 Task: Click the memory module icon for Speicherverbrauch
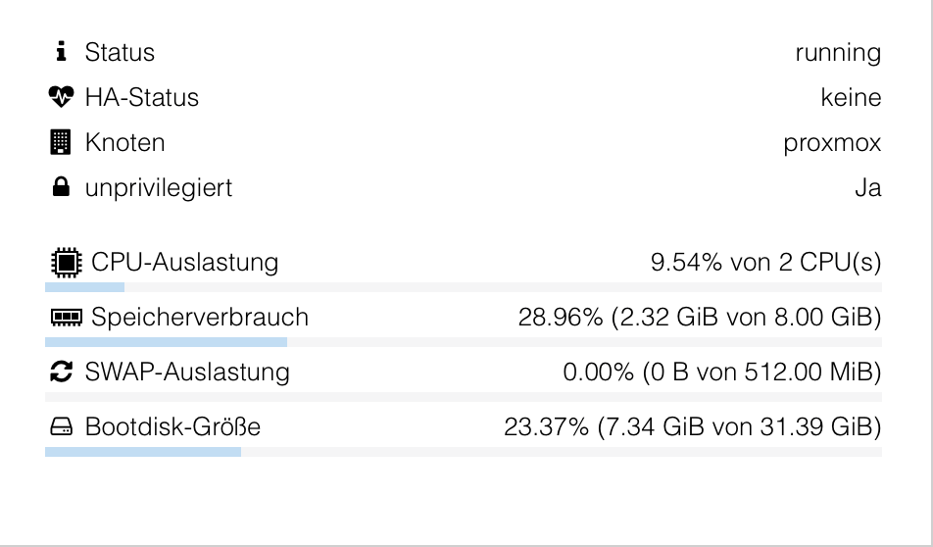66,318
